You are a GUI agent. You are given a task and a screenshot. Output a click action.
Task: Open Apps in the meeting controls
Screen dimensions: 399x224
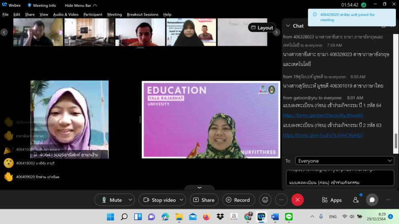pos(331,200)
